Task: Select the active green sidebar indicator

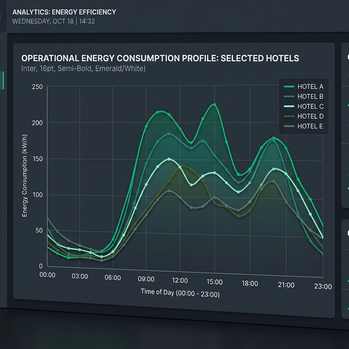Action: [3, 80]
